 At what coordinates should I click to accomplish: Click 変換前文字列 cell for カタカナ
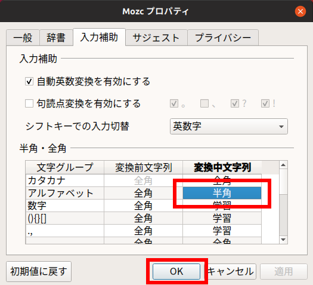(x=143, y=180)
